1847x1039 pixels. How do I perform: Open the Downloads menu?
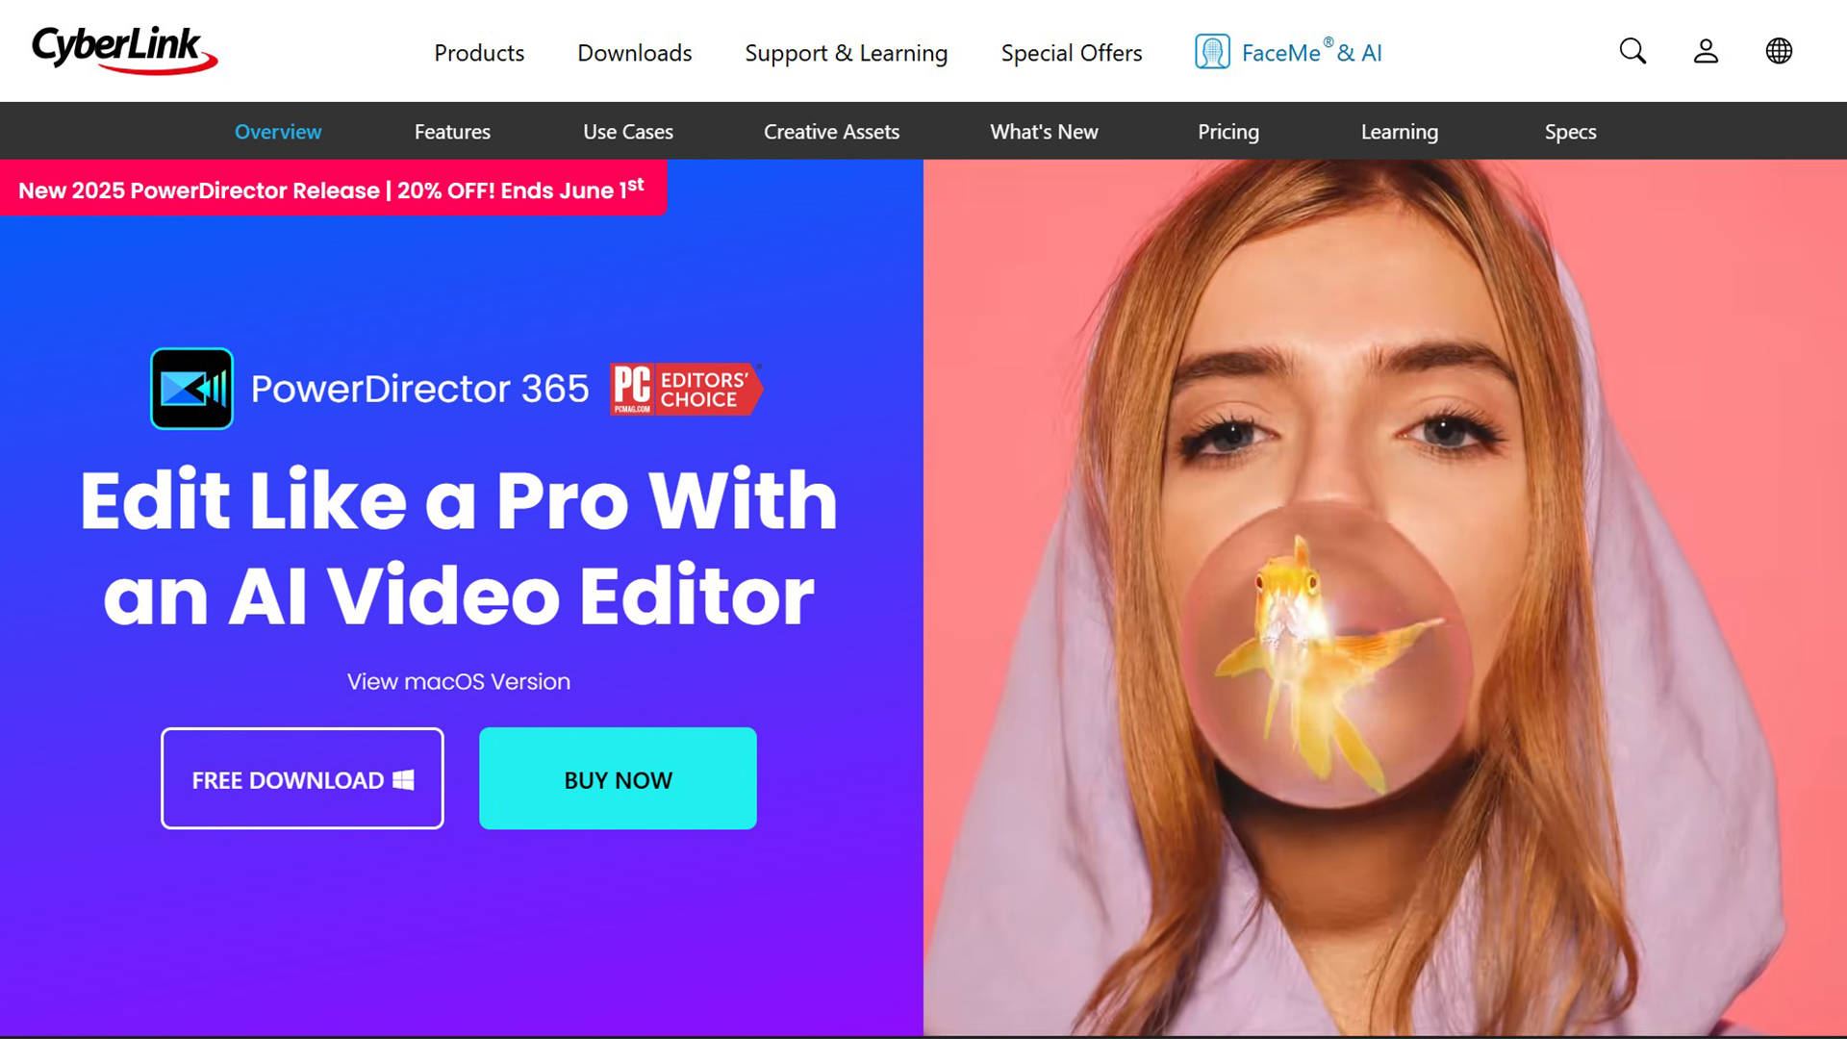tap(634, 53)
